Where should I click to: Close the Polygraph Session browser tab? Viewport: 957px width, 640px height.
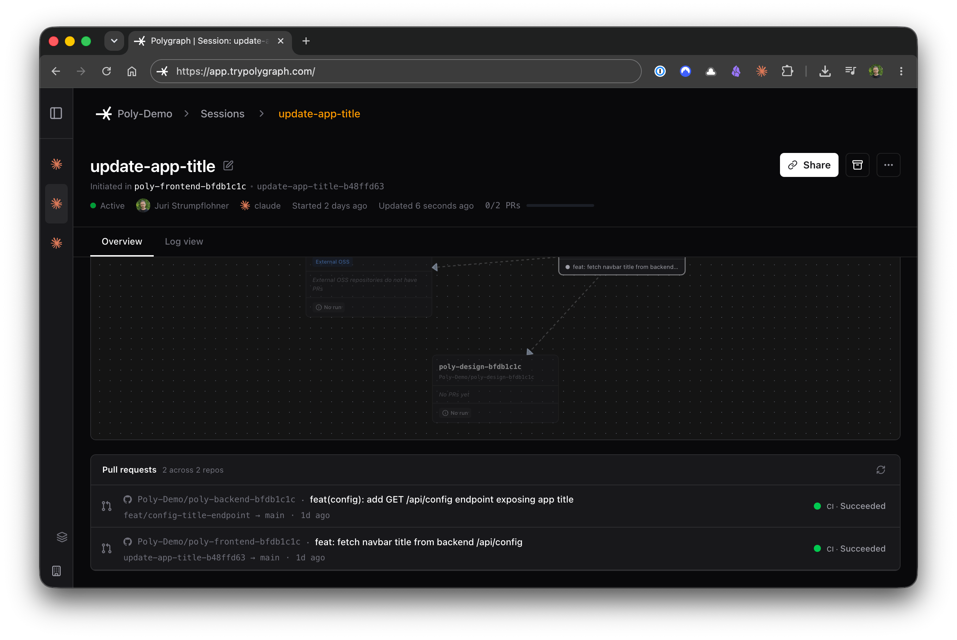point(280,41)
